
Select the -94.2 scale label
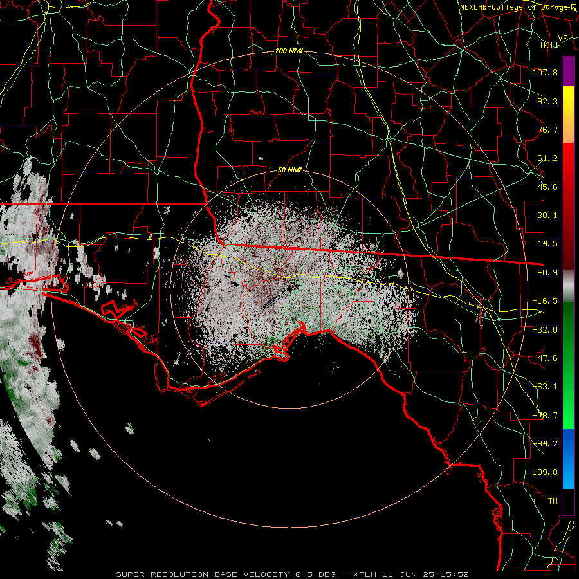point(545,443)
